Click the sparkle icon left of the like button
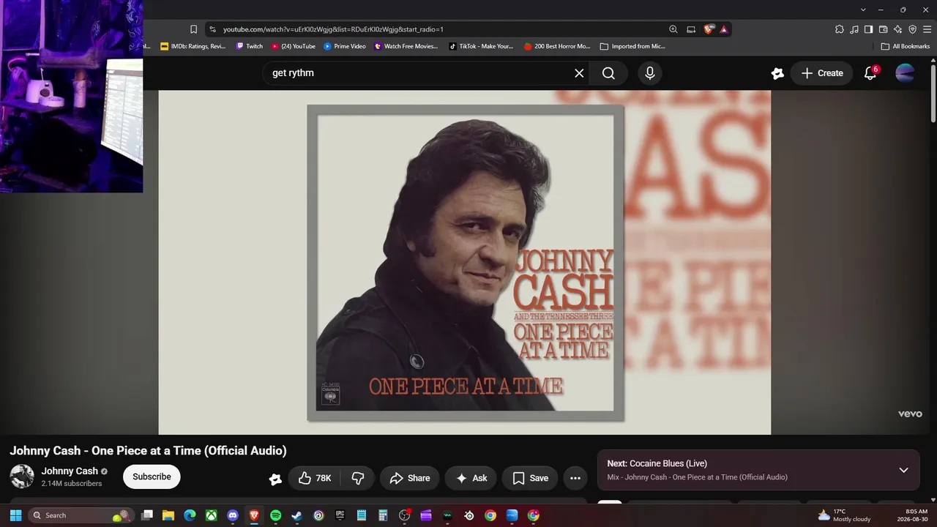937x527 pixels. pos(275,479)
